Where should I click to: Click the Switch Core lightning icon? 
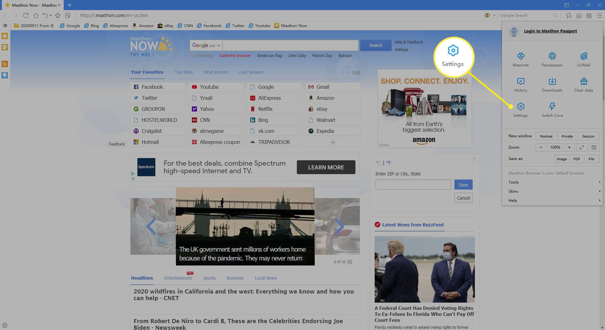click(x=552, y=106)
